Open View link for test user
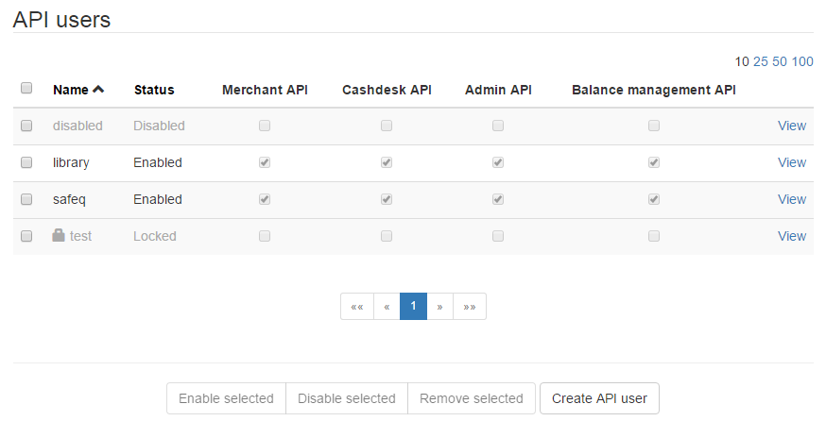This screenshot has height=421, width=826. pyautogui.click(x=791, y=236)
